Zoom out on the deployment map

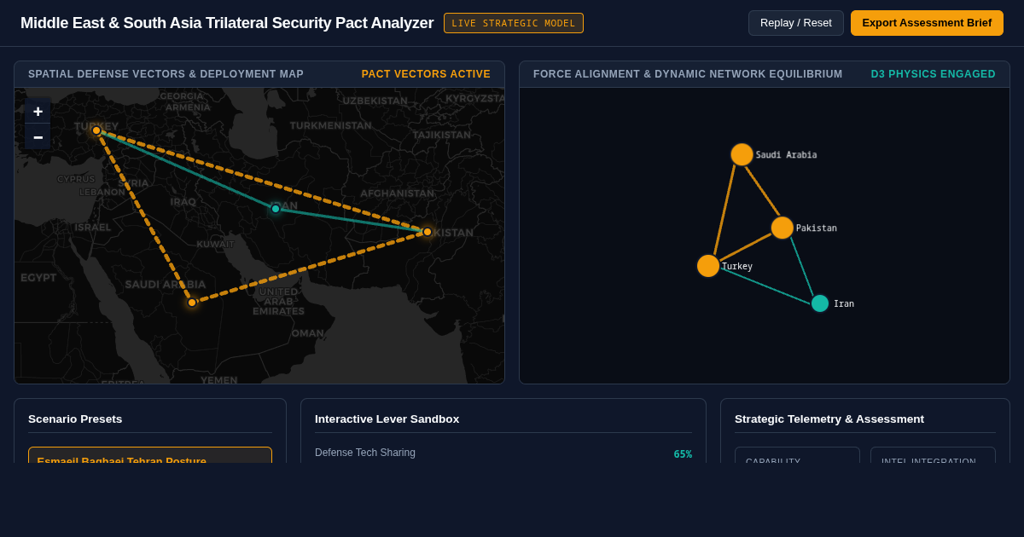[38, 137]
